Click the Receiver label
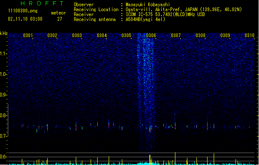The height and width of the screenshot is (165, 259). (x=84, y=14)
